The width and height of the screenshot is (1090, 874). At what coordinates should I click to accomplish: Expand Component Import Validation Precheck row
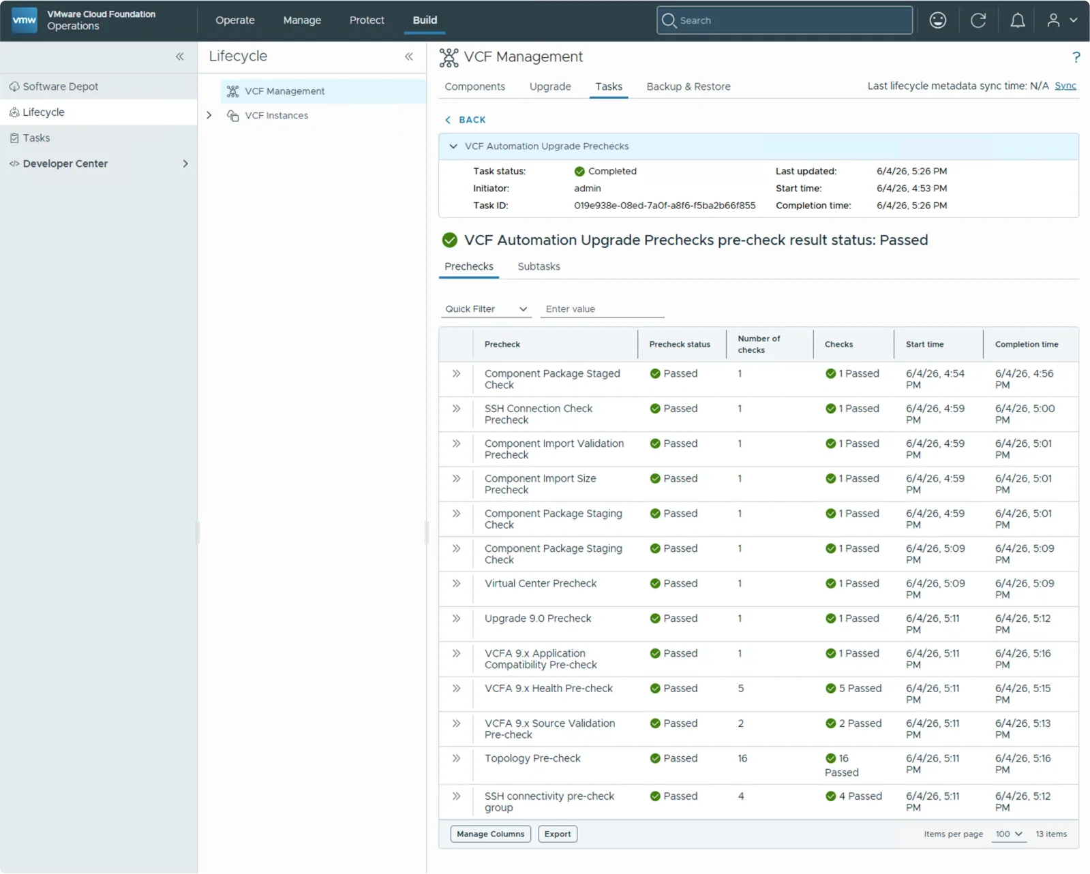click(x=456, y=443)
